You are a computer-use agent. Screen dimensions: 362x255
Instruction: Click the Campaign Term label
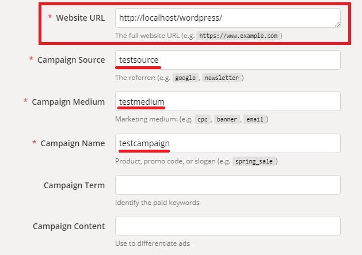click(x=74, y=185)
